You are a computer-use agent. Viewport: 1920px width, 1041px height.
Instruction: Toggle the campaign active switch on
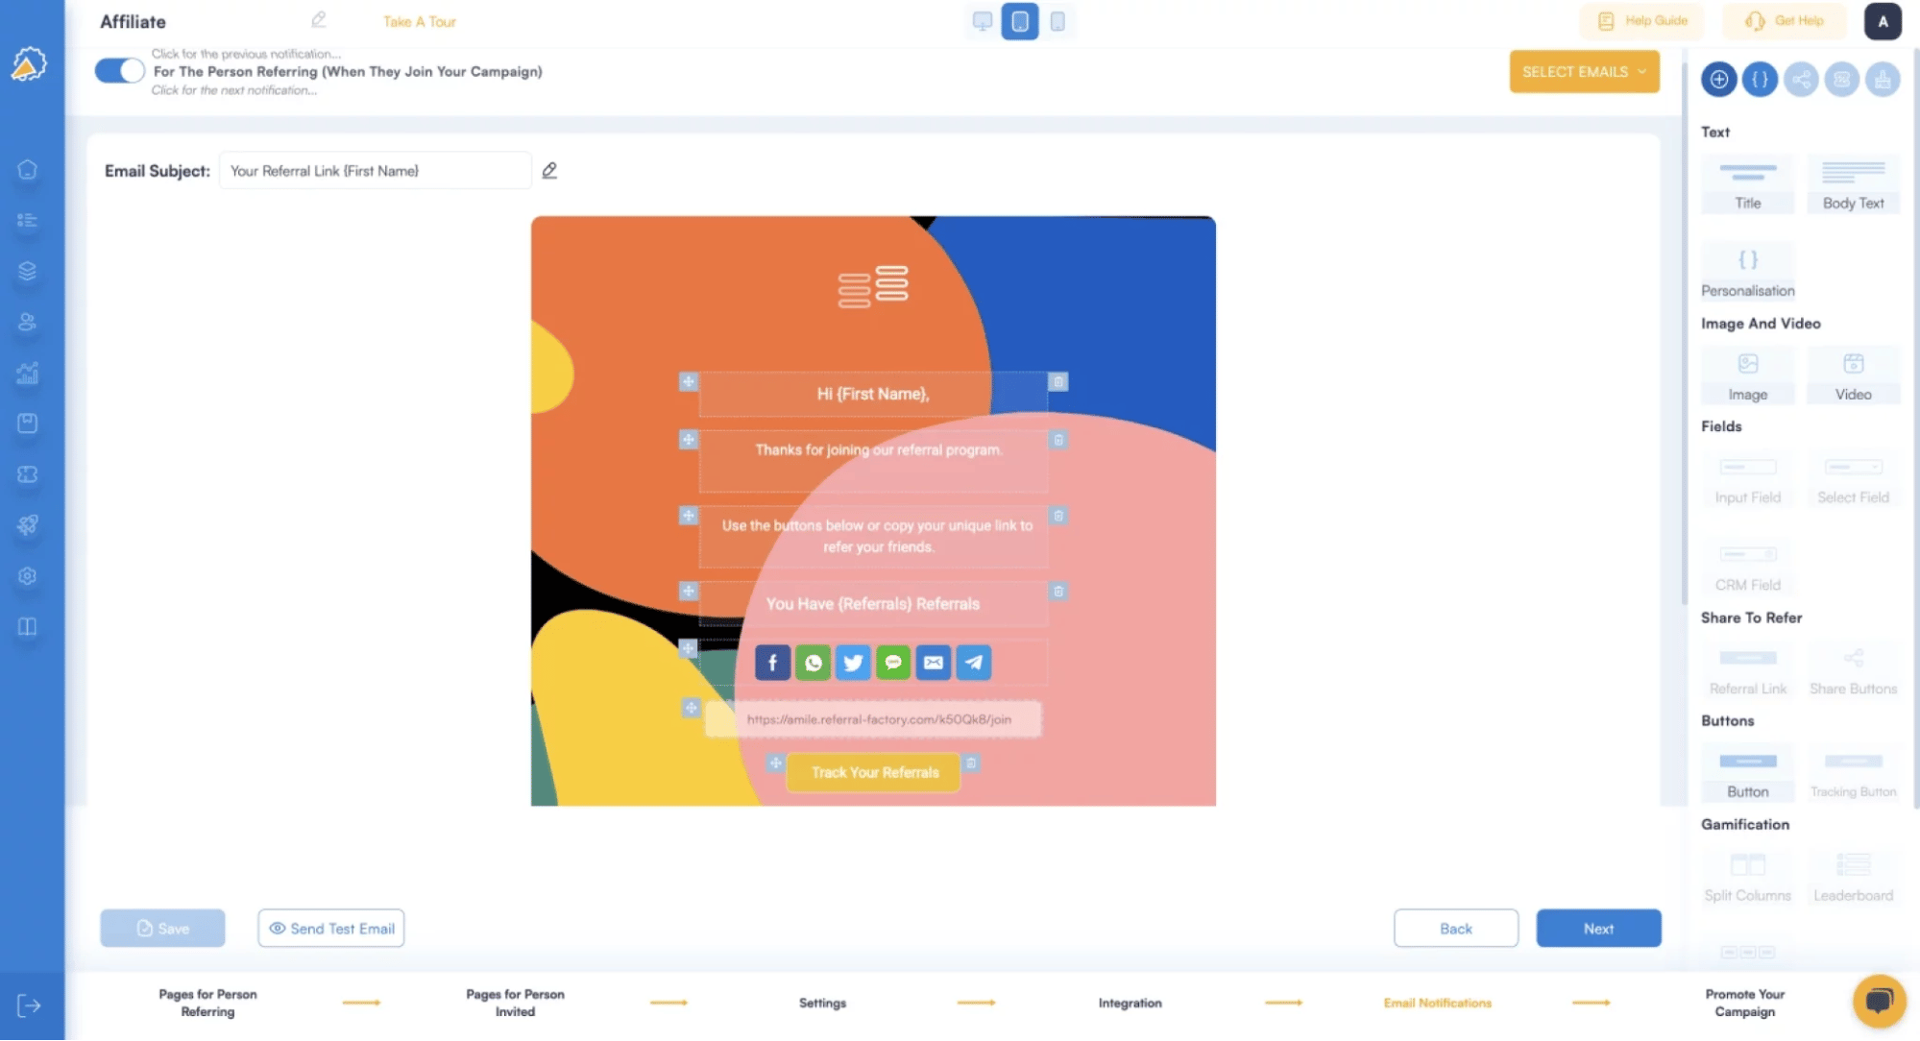118,70
